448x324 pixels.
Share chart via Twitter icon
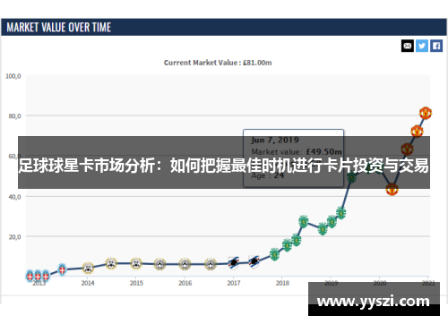click(422, 46)
